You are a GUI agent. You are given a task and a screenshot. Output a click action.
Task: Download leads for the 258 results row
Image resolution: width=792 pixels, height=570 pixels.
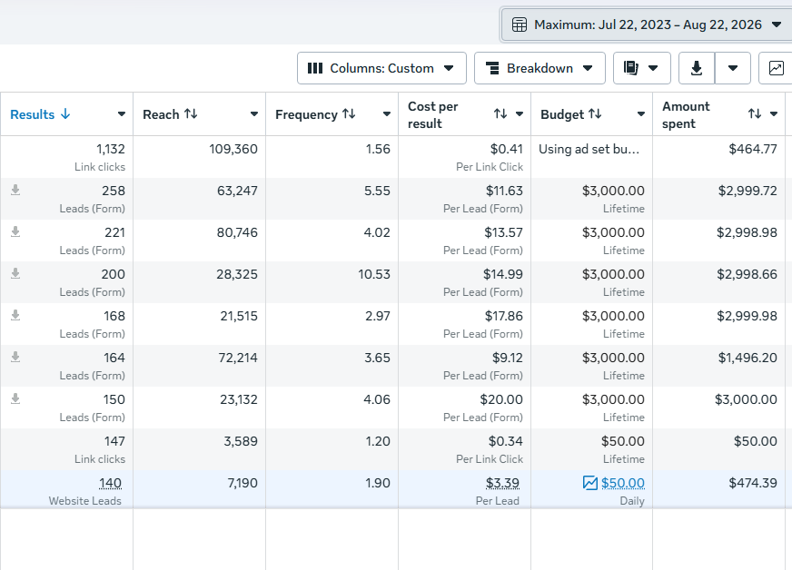coord(15,190)
